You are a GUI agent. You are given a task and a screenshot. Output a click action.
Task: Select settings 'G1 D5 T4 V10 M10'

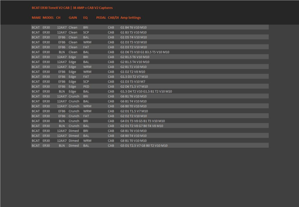pyautogui.click(x=133, y=37)
